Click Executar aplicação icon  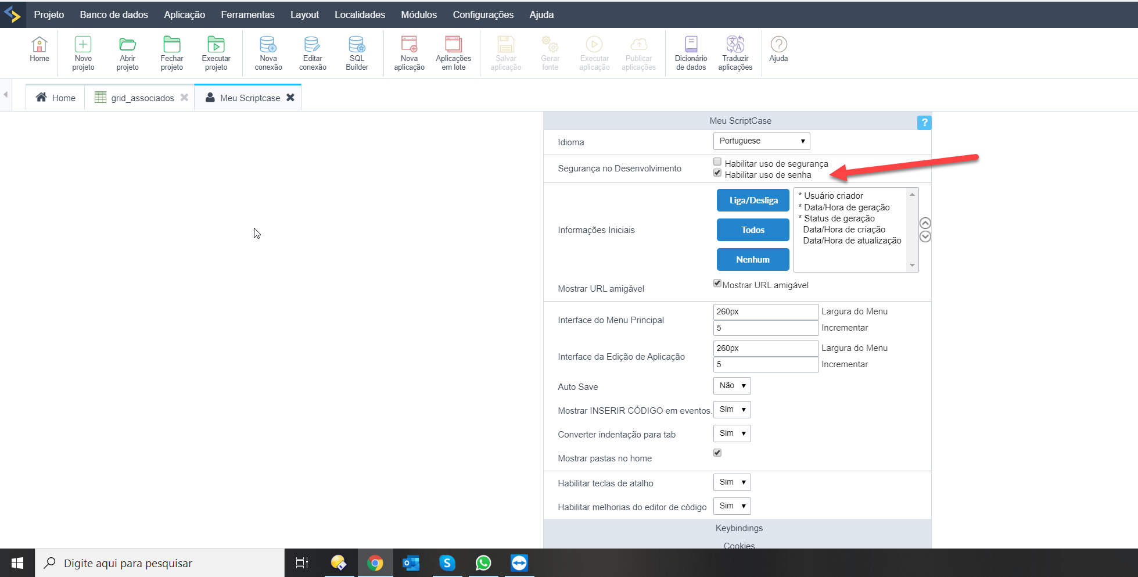(594, 53)
